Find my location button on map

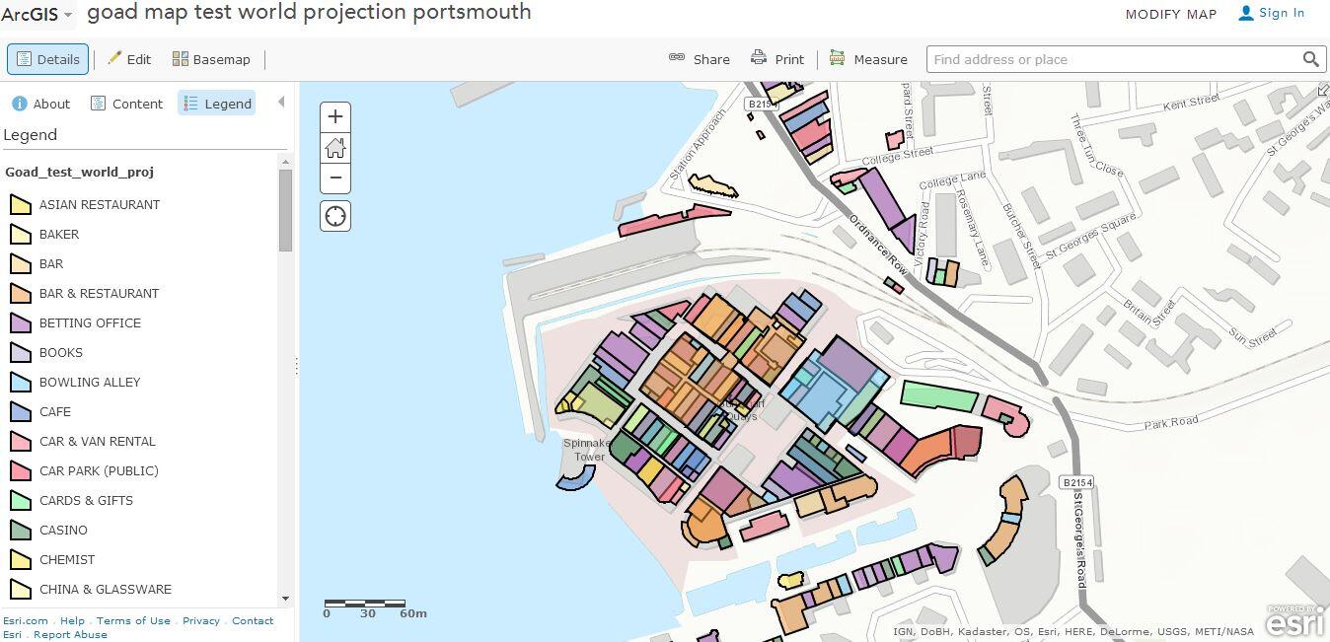(335, 216)
